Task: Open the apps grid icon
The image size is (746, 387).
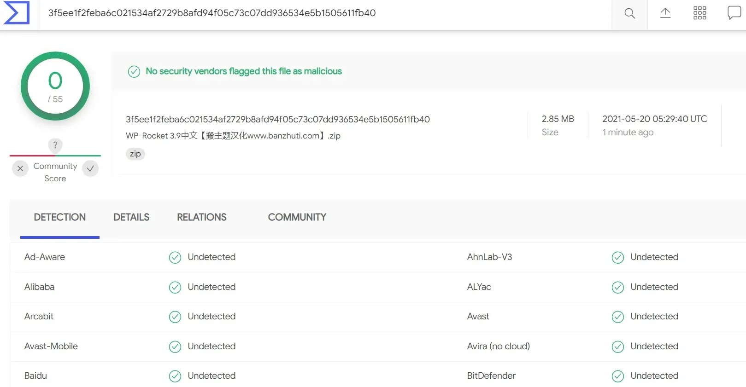Action: 699,13
